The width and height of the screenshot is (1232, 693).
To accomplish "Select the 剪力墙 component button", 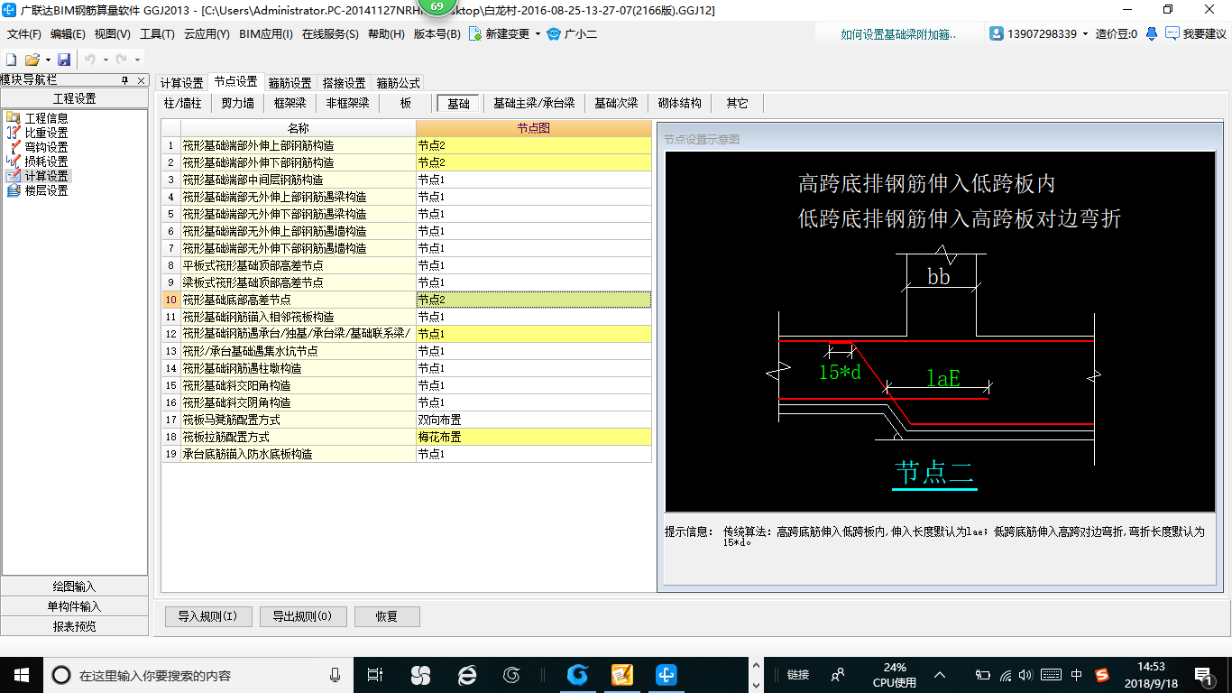I will pos(237,103).
